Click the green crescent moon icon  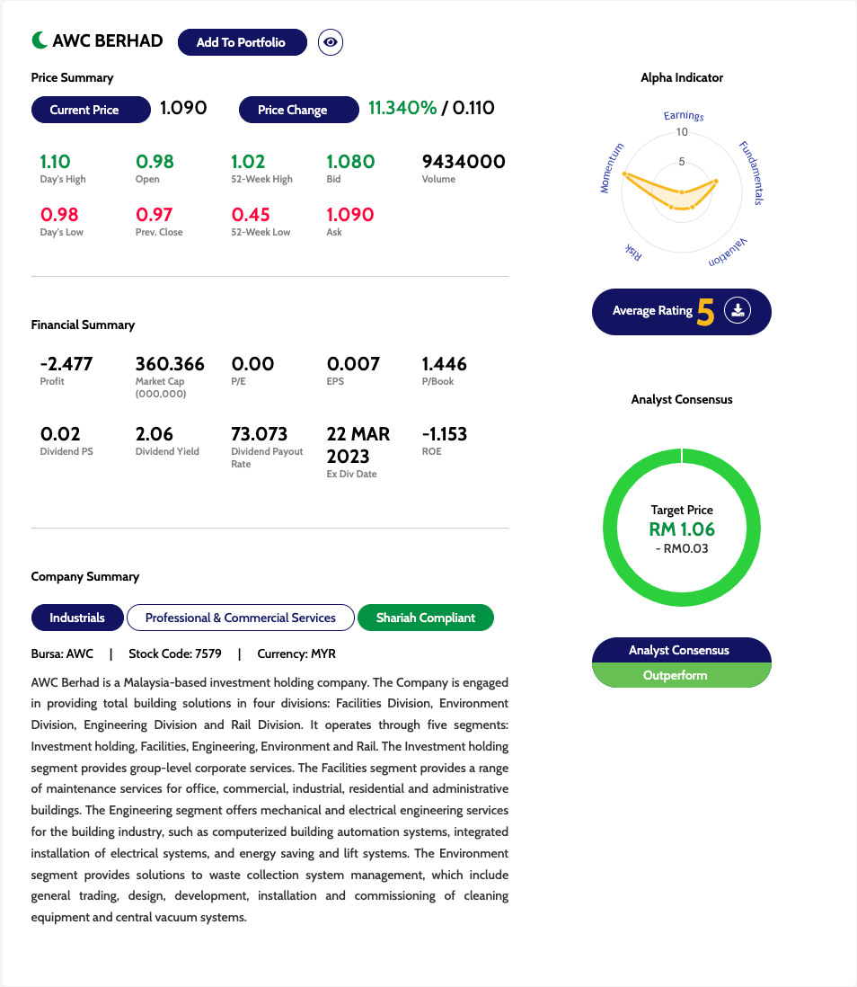click(x=40, y=40)
